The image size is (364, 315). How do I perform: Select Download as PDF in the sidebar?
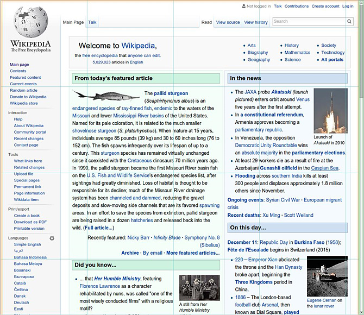30,222
